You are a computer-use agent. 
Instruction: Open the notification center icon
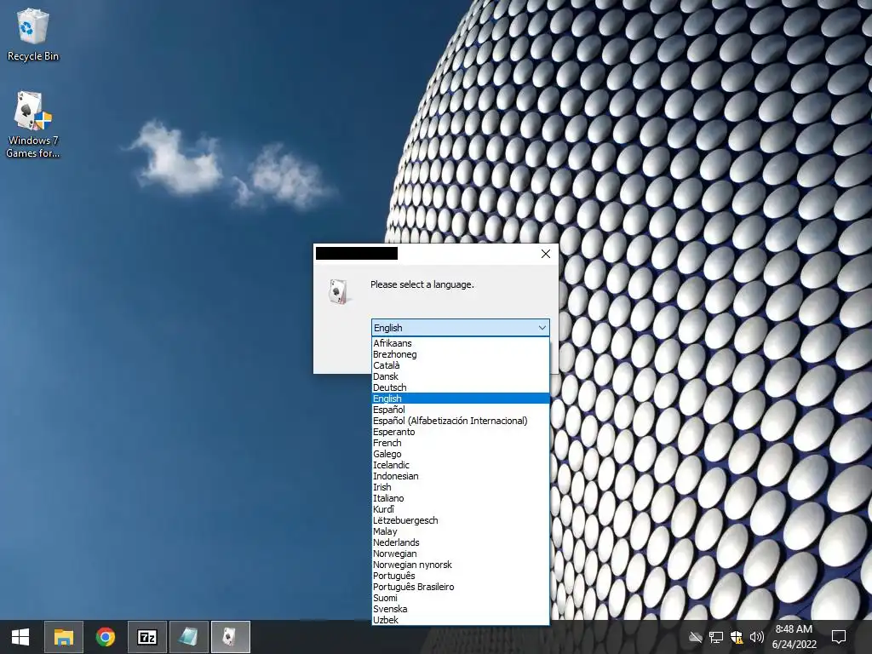click(x=838, y=637)
